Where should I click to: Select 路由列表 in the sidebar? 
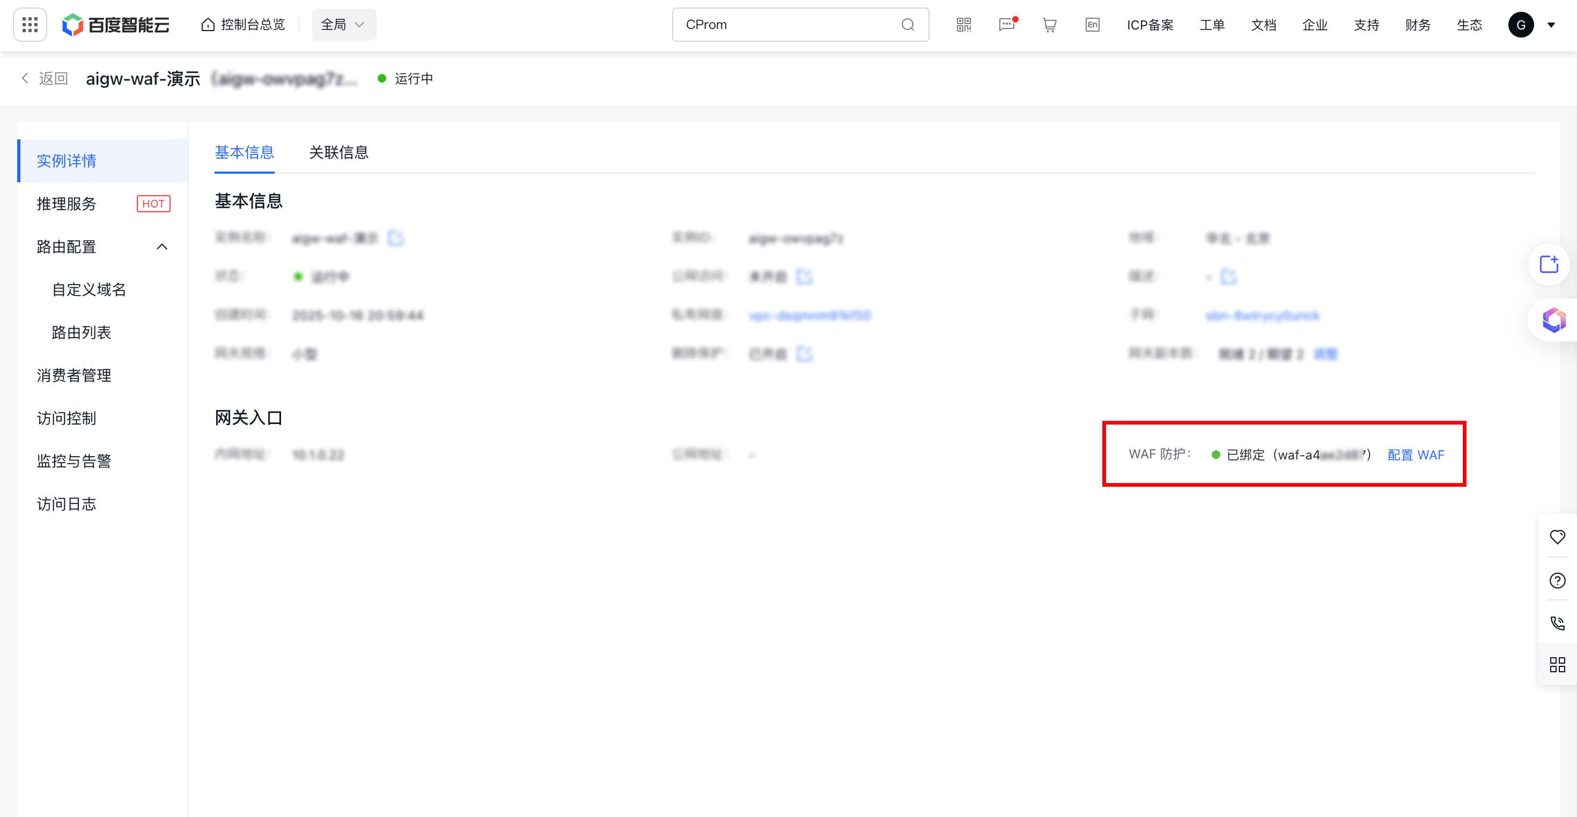[x=82, y=332]
